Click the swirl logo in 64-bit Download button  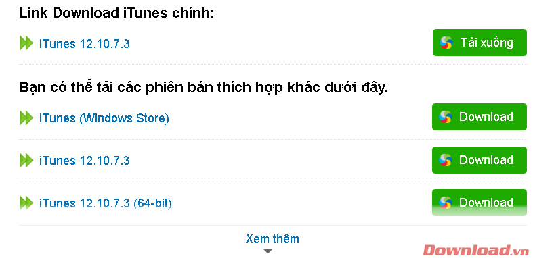446,203
